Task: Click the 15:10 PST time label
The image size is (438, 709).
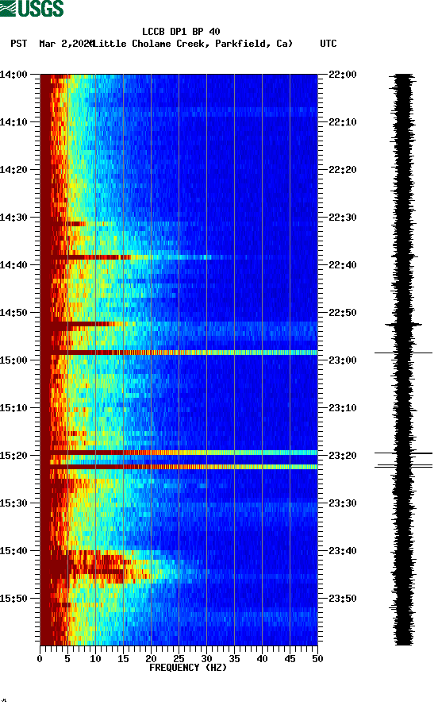Action: (x=14, y=408)
